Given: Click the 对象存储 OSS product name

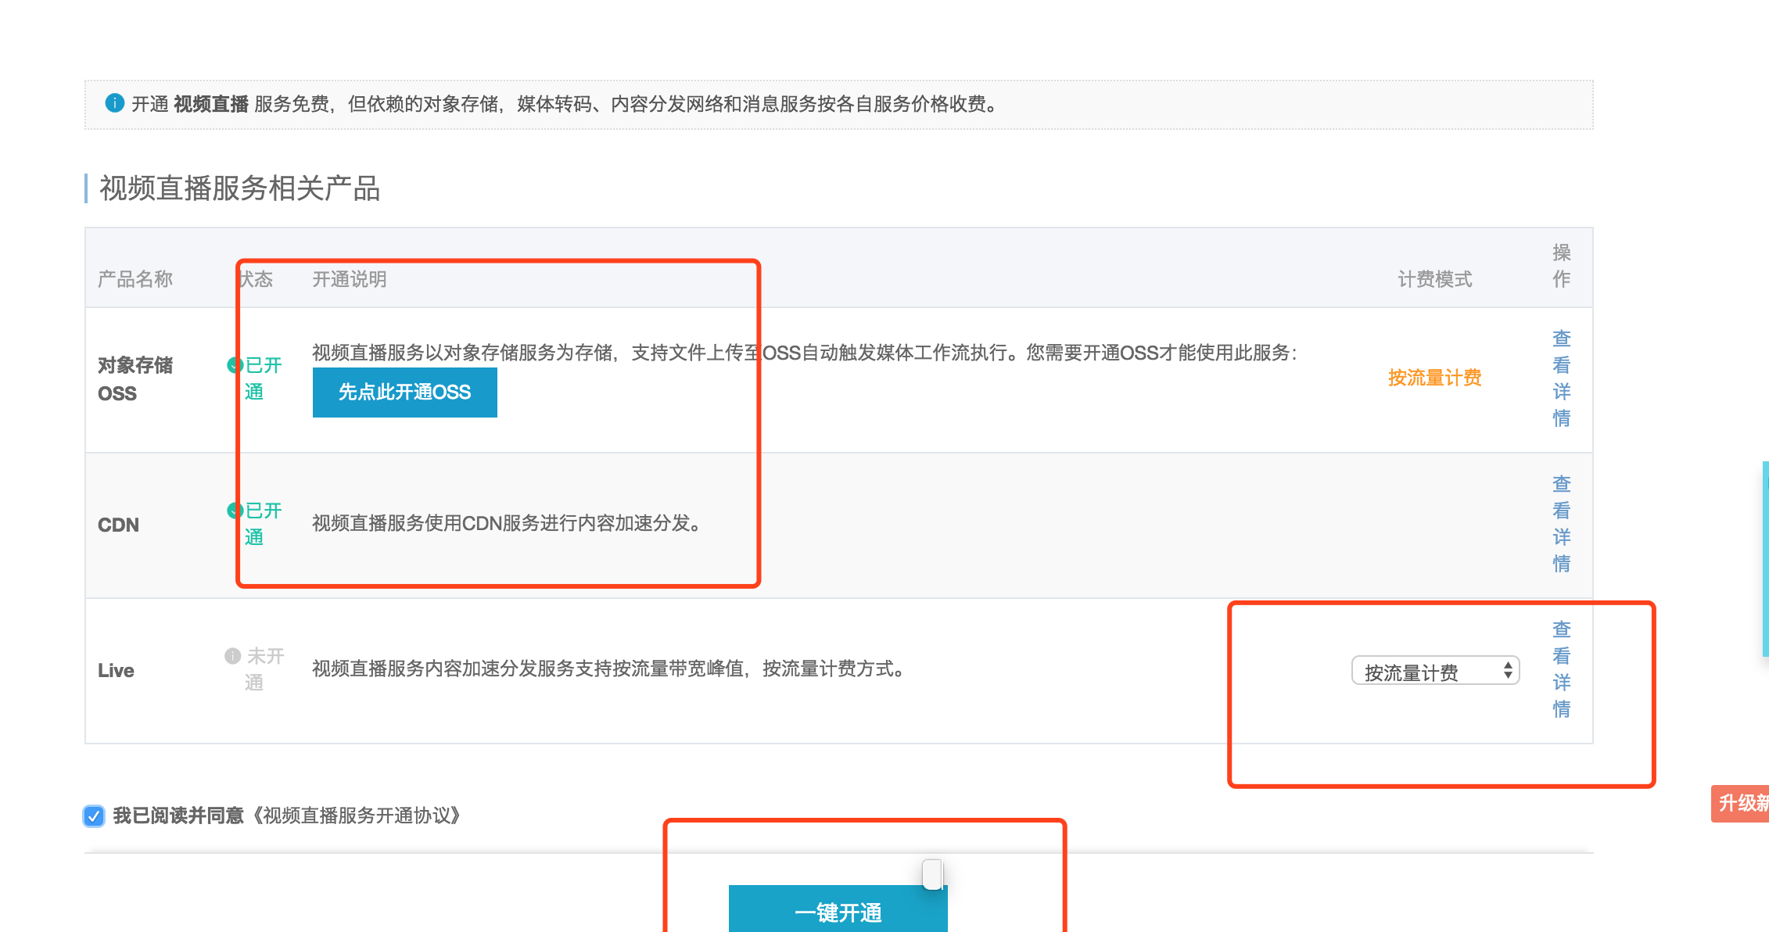Looking at the screenshot, I should pos(135,379).
